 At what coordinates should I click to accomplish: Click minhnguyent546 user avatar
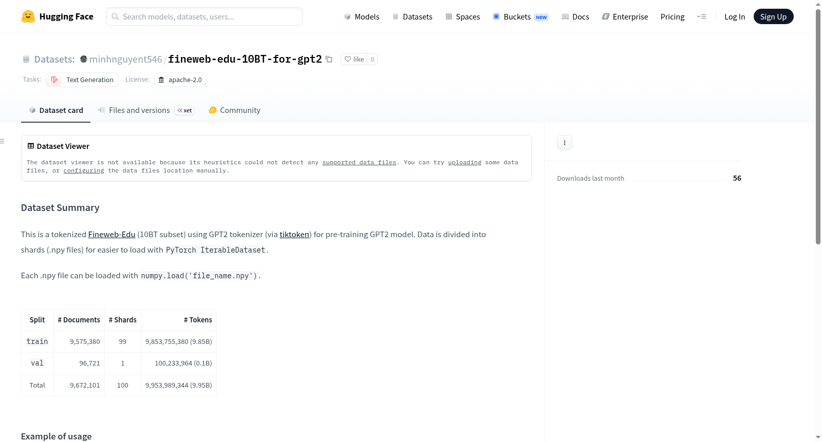click(x=84, y=59)
